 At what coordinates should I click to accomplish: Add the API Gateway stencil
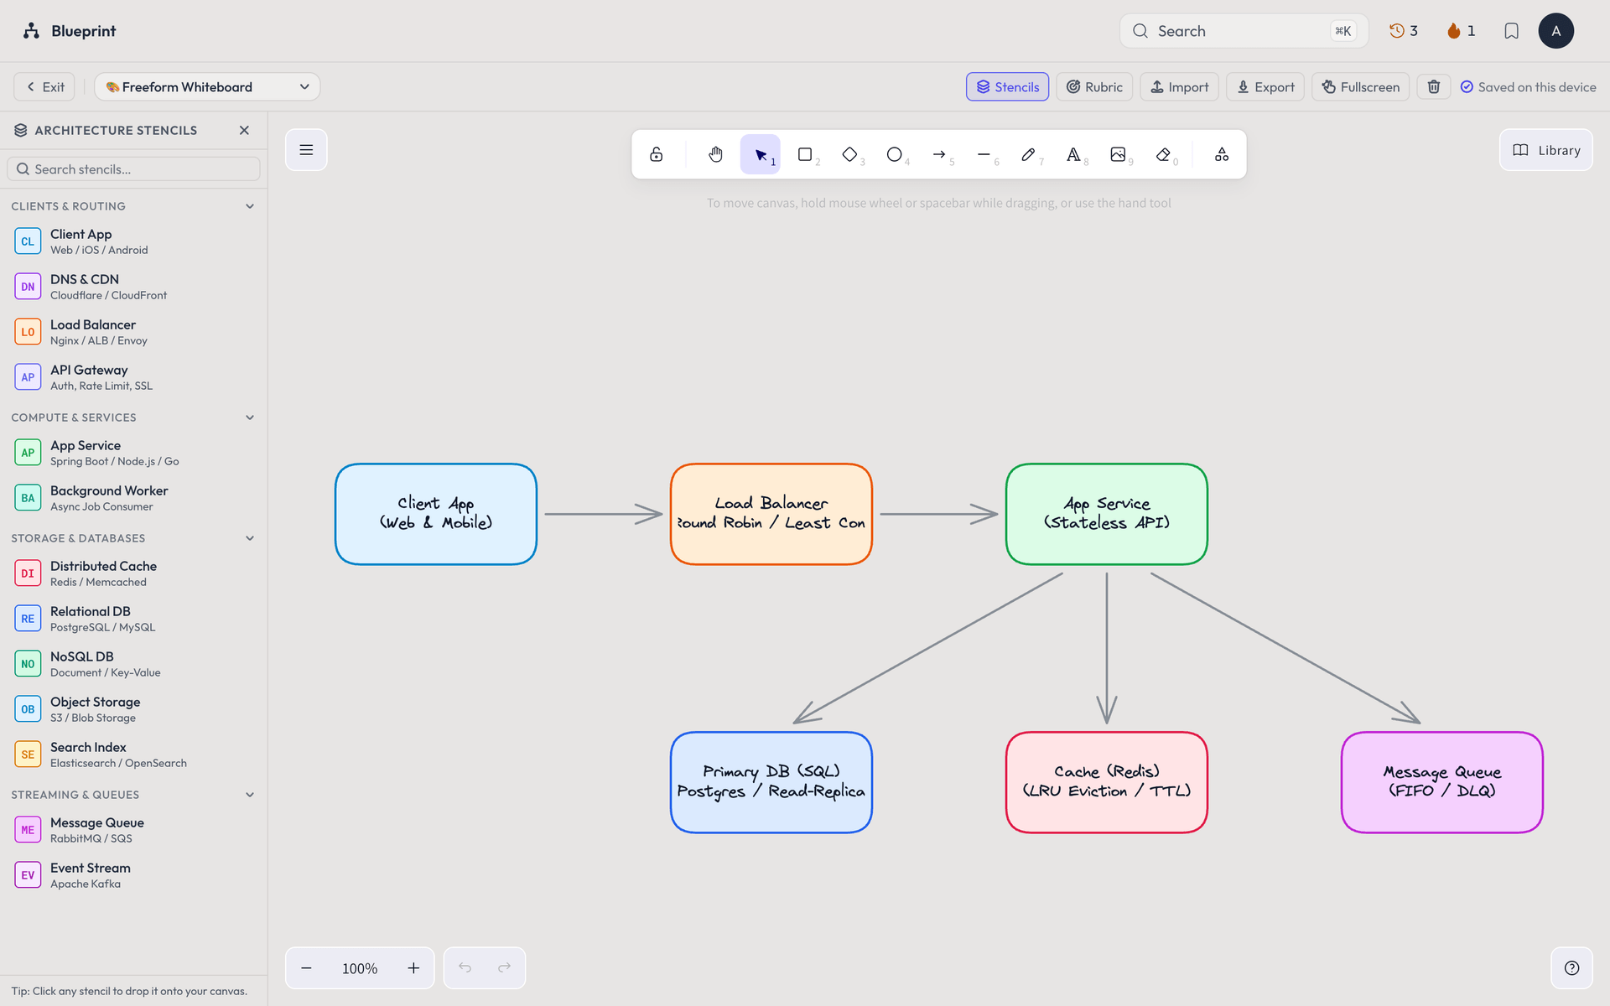tap(133, 377)
